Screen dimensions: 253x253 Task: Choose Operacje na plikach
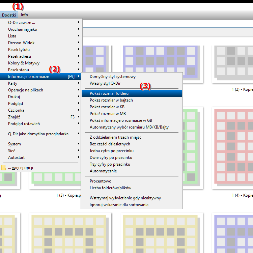[x=41, y=90]
